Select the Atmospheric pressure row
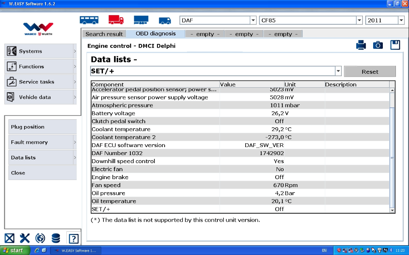Screen dimensions: 409x255 pyautogui.click(x=240, y=105)
